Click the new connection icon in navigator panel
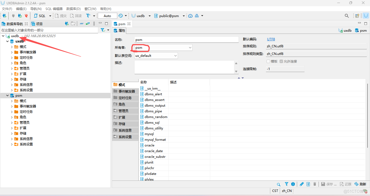370x196 pixels. pos(67,24)
